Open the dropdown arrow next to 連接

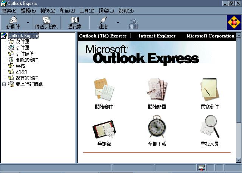[x=118, y=23]
